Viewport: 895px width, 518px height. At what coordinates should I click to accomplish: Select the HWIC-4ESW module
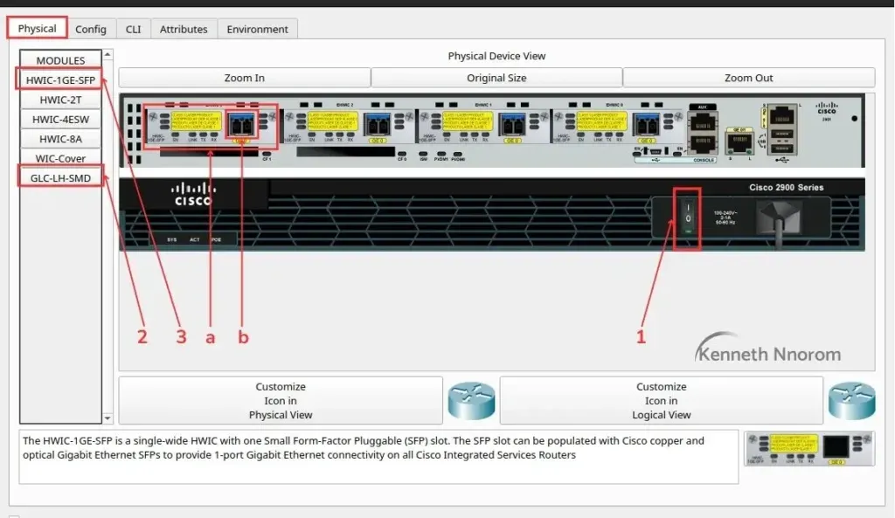tap(60, 119)
